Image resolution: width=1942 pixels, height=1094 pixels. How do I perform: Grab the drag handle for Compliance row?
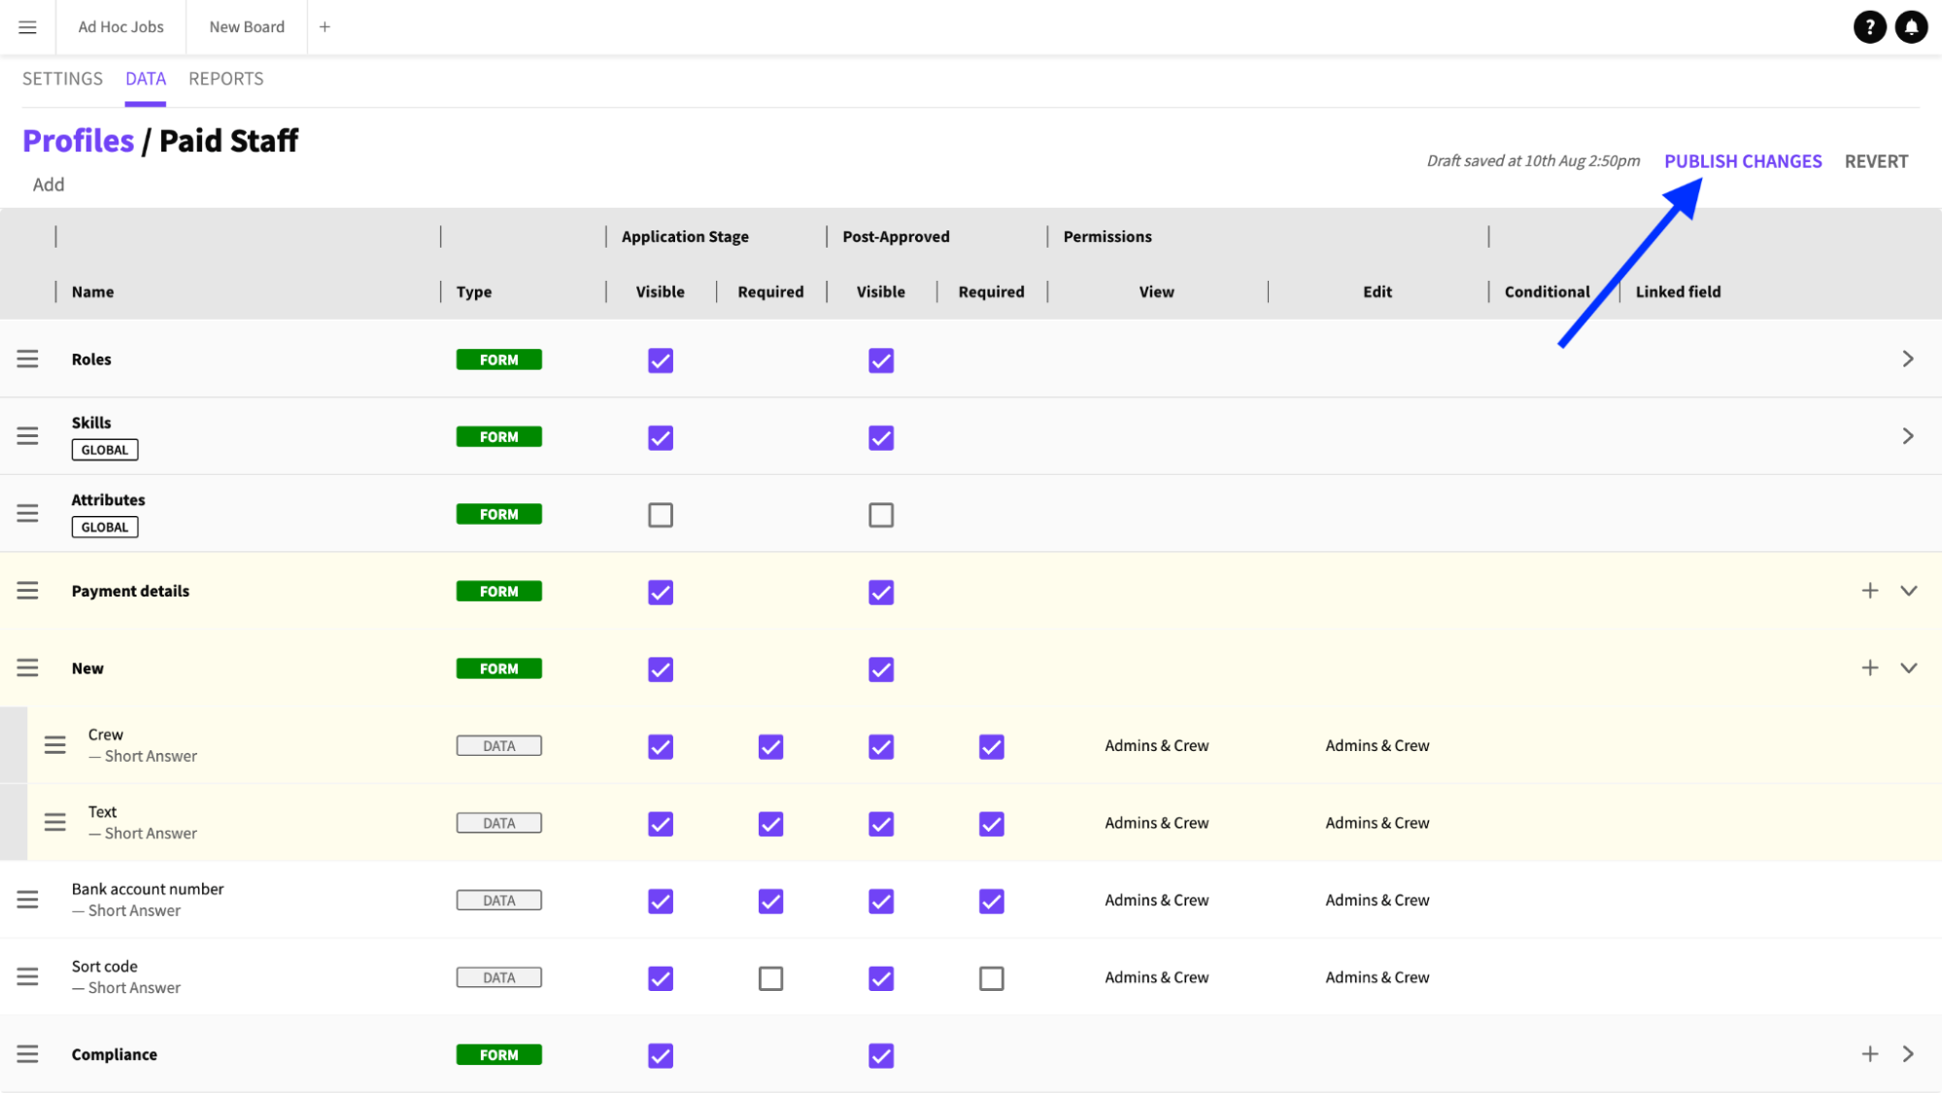tap(27, 1054)
